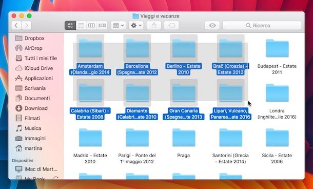The width and height of the screenshot is (313, 189).
Task: Select the Praga folder icon
Action: pos(184,138)
